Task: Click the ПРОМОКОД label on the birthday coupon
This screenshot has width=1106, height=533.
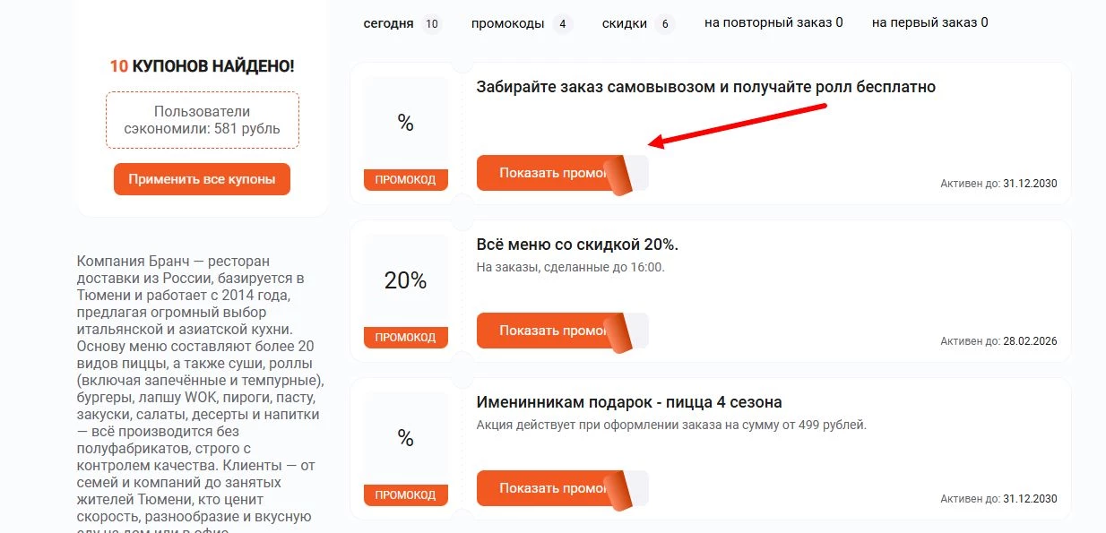Action: coord(405,494)
